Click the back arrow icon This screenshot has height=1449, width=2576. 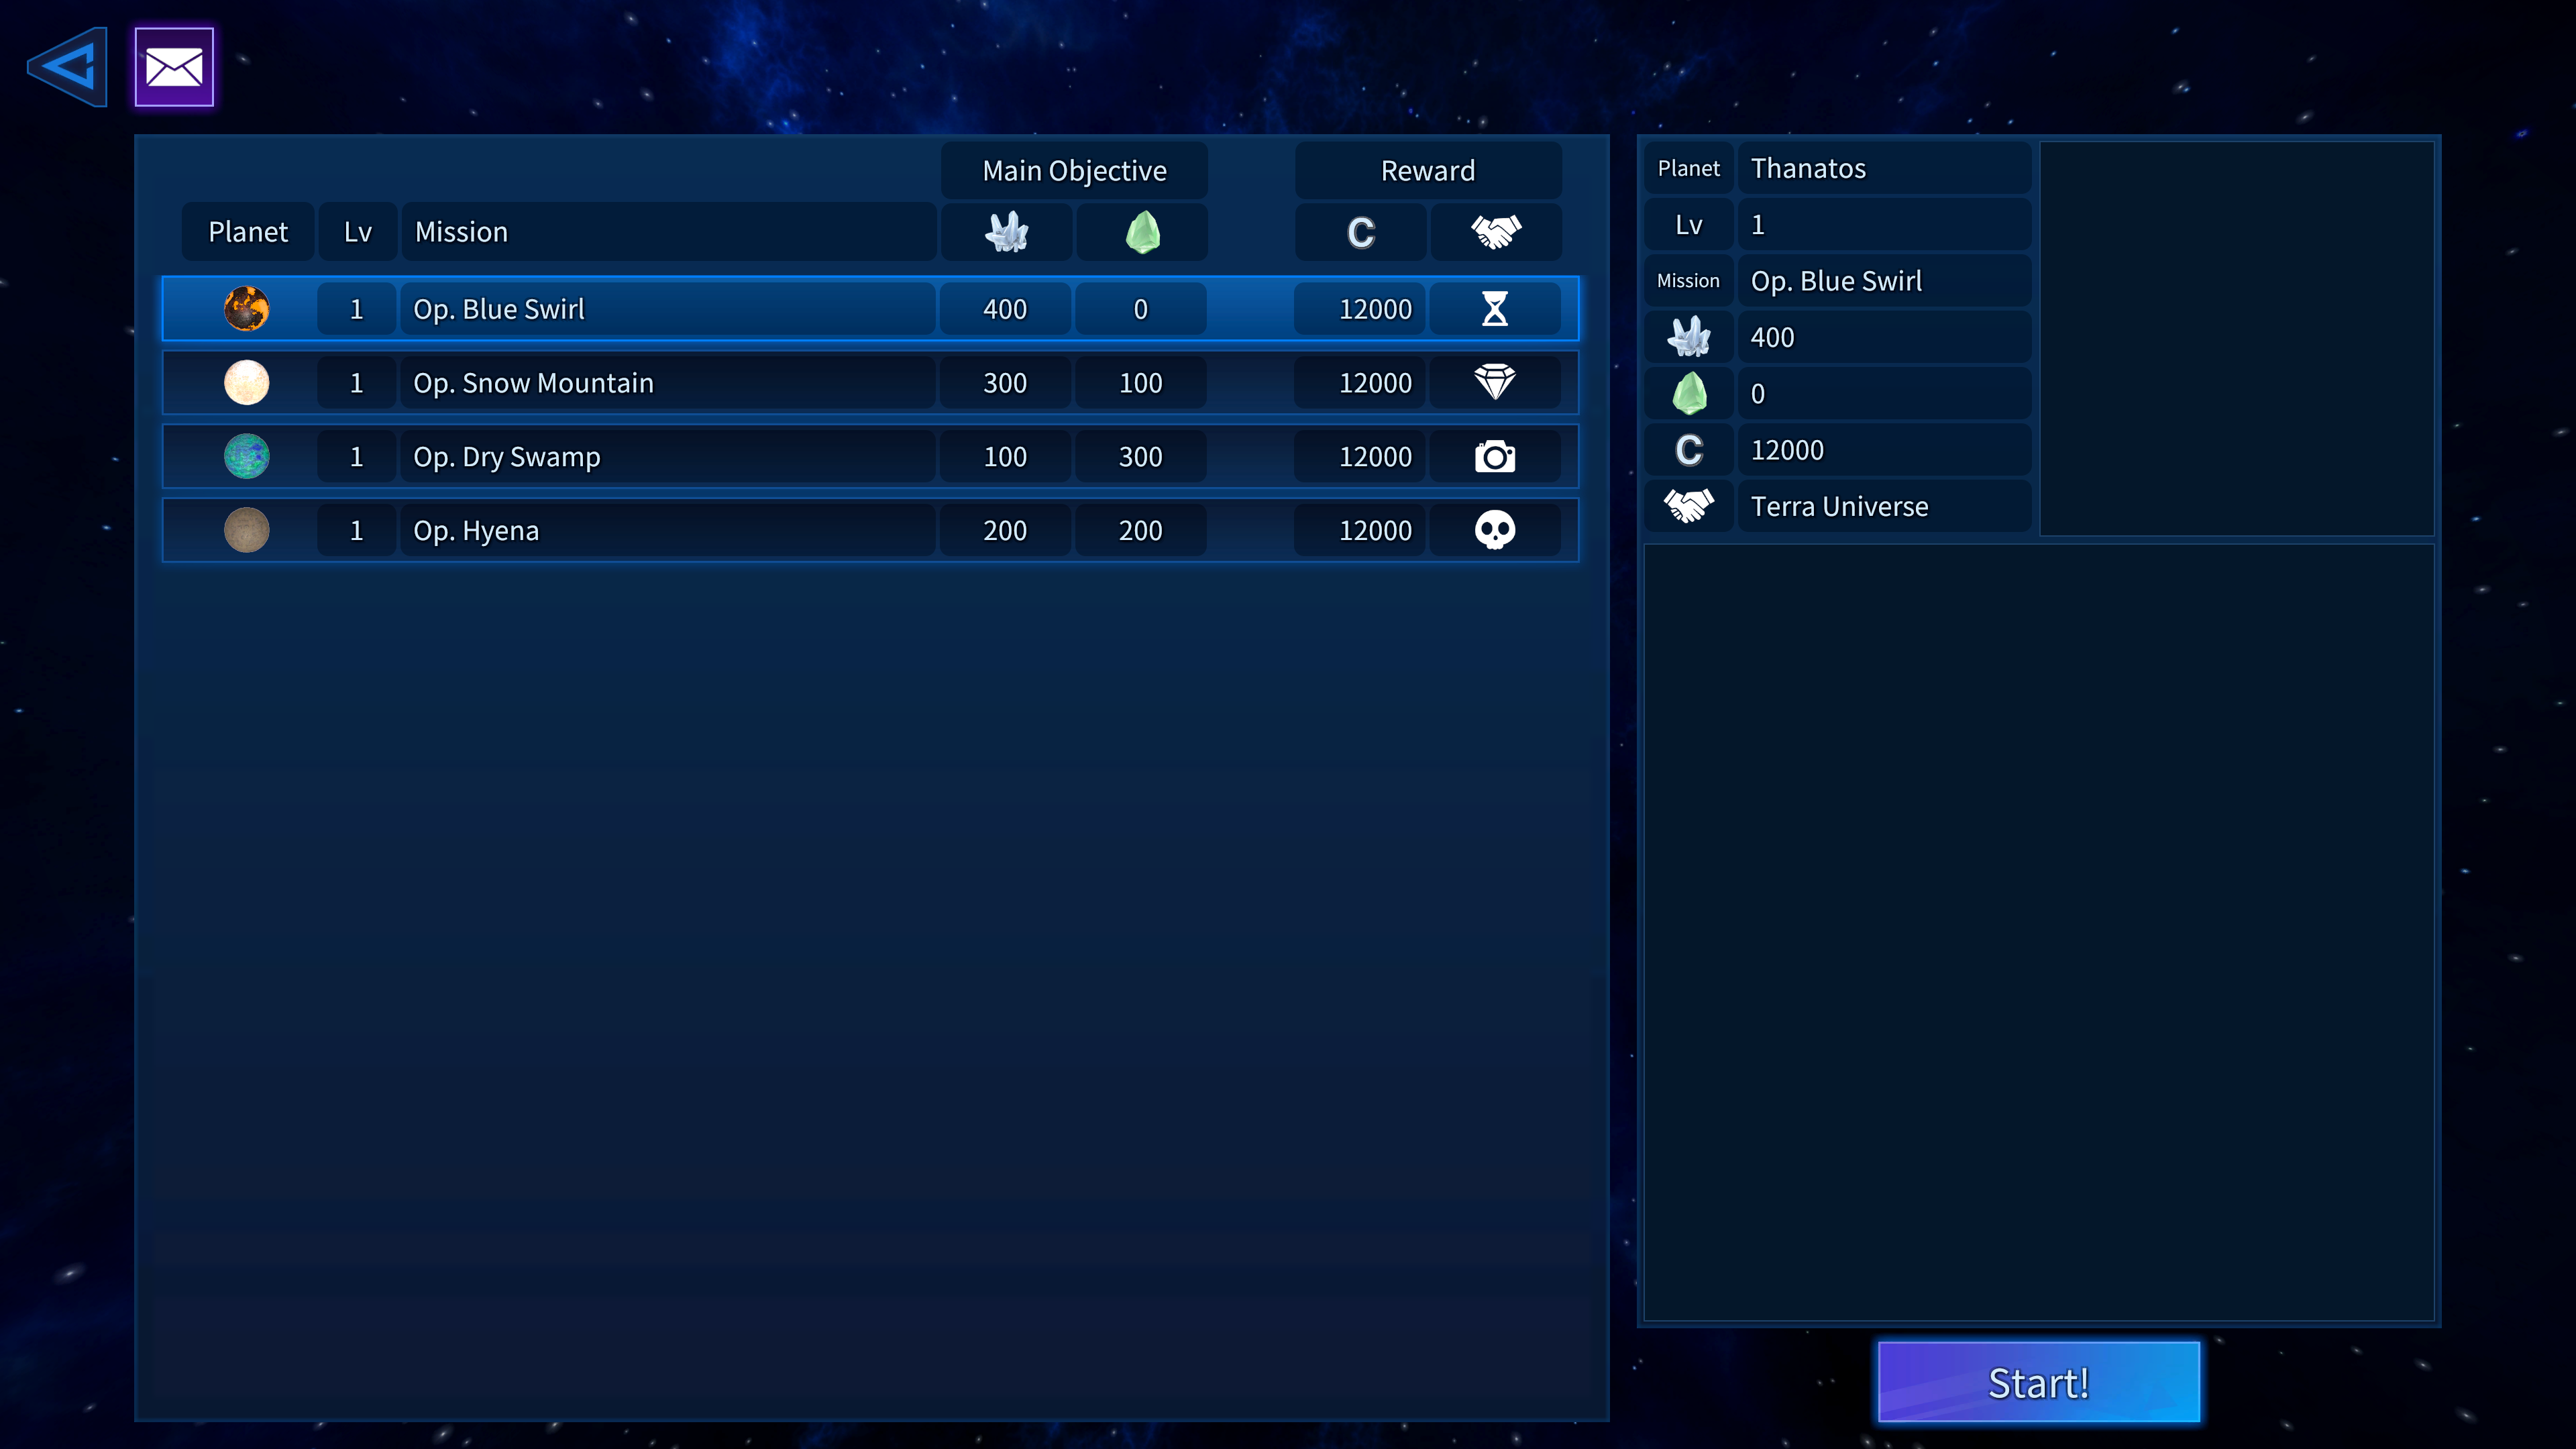pyautogui.click(x=68, y=67)
